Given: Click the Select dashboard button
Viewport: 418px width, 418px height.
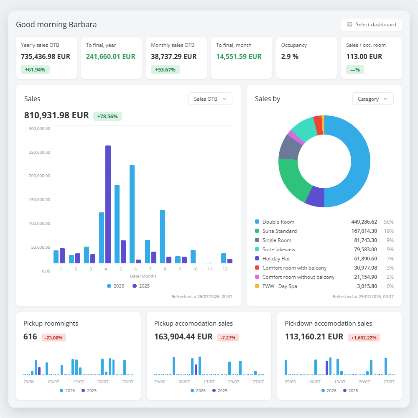Looking at the screenshot, I should pos(371,25).
